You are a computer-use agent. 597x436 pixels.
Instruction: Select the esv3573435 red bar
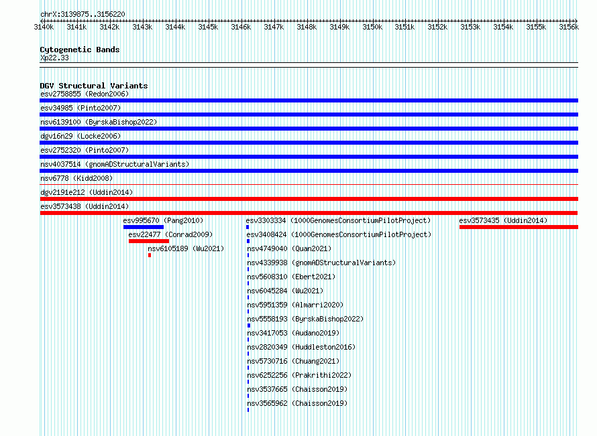(x=519, y=227)
